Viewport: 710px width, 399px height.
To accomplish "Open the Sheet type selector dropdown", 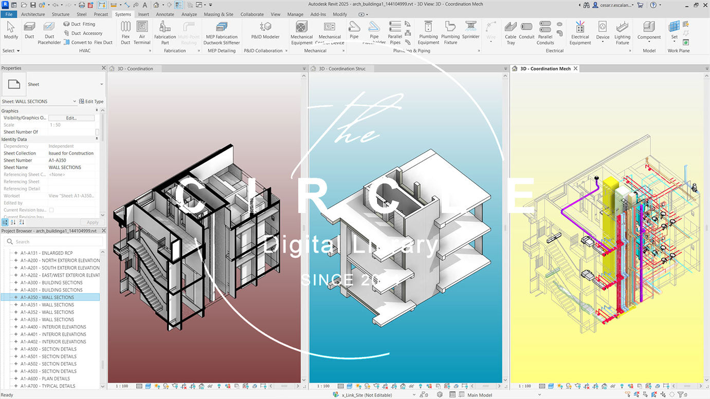I will pyautogui.click(x=101, y=84).
